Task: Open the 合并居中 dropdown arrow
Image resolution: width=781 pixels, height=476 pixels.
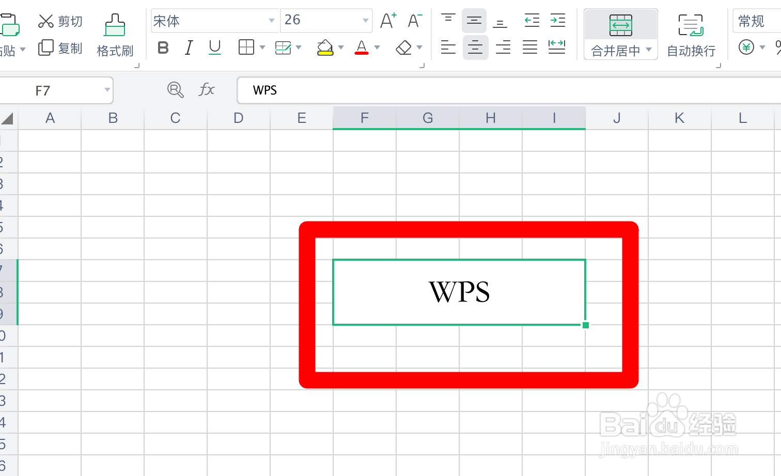Action: tap(649, 50)
